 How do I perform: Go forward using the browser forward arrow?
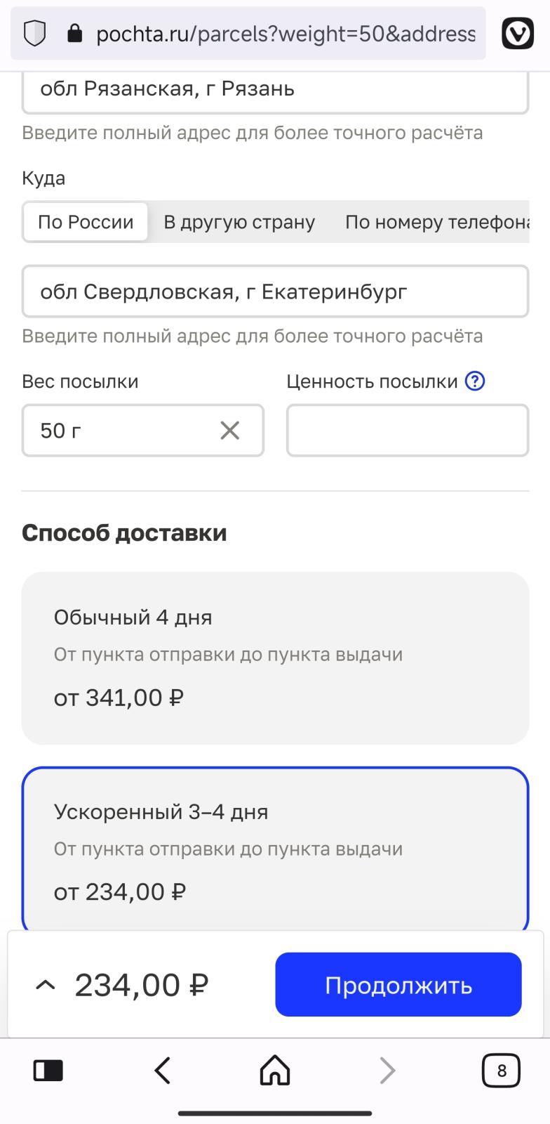click(x=387, y=1071)
